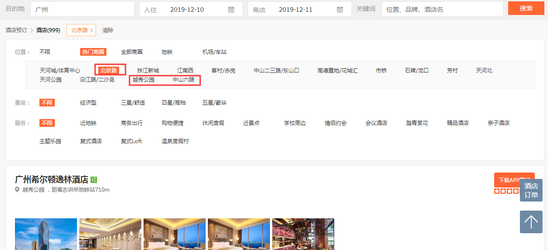Click the orange 搜索 button
The width and height of the screenshot is (548, 250).
526,8
